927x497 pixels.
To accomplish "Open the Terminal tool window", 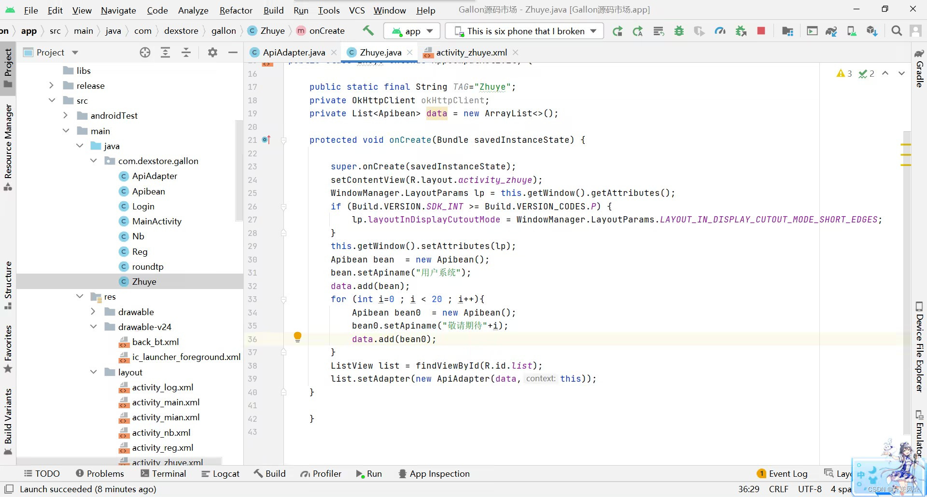I will [x=163, y=474].
